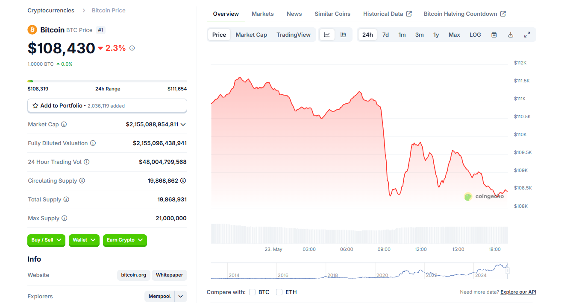
Task: Select the Market Cap chart toggle
Action: [251, 35]
